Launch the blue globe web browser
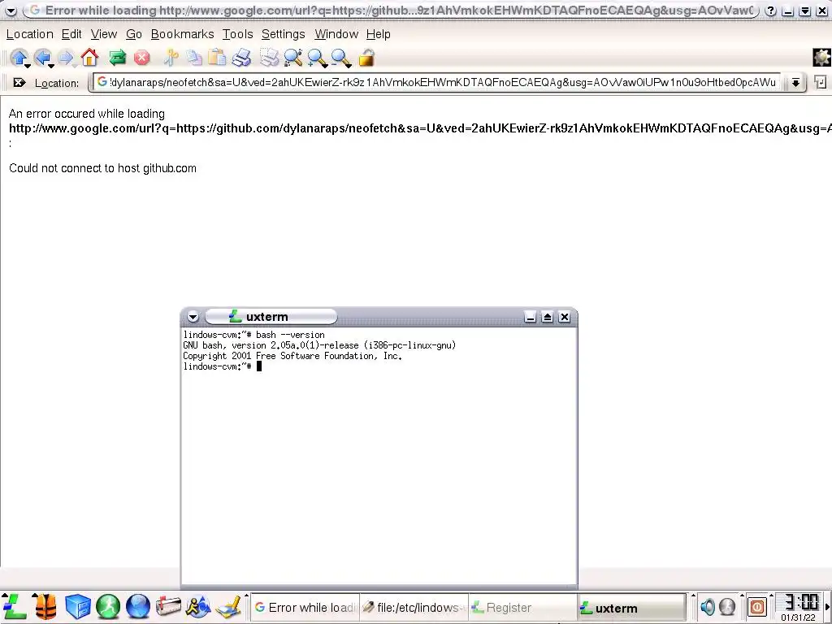The image size is (832, 624). pos(138,606)
